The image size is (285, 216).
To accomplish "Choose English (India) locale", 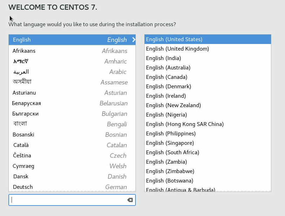I will click(208, 58).
